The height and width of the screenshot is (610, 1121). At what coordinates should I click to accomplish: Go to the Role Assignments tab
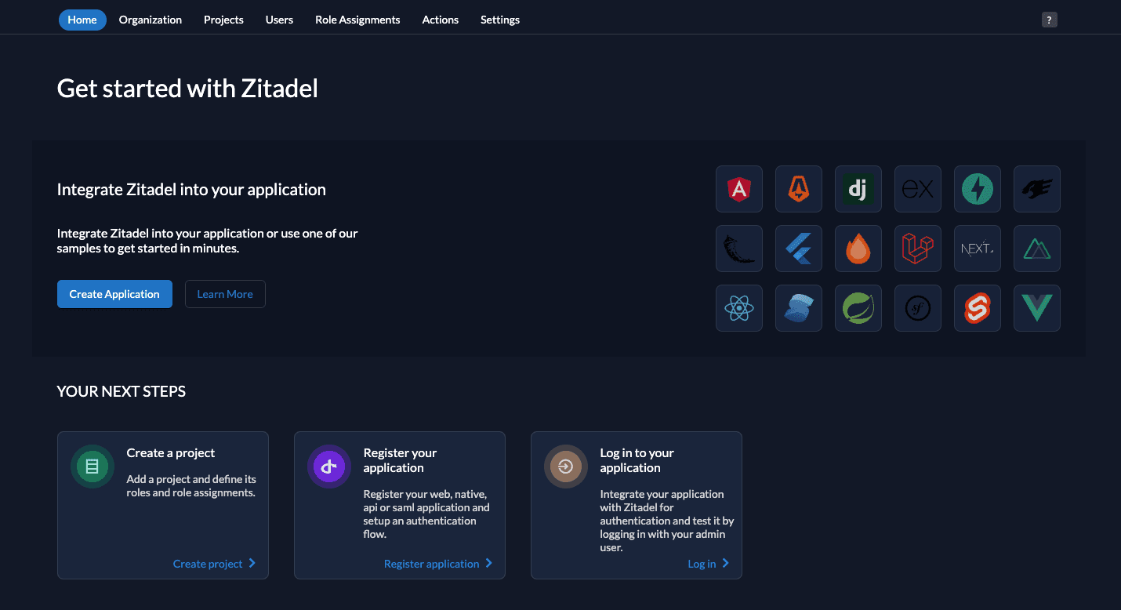pos(357,20)
